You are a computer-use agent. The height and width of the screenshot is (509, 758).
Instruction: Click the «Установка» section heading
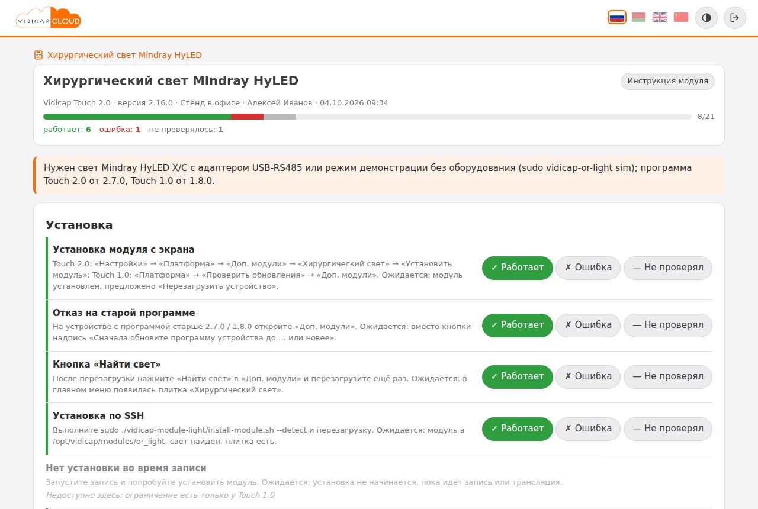[79, 225]
